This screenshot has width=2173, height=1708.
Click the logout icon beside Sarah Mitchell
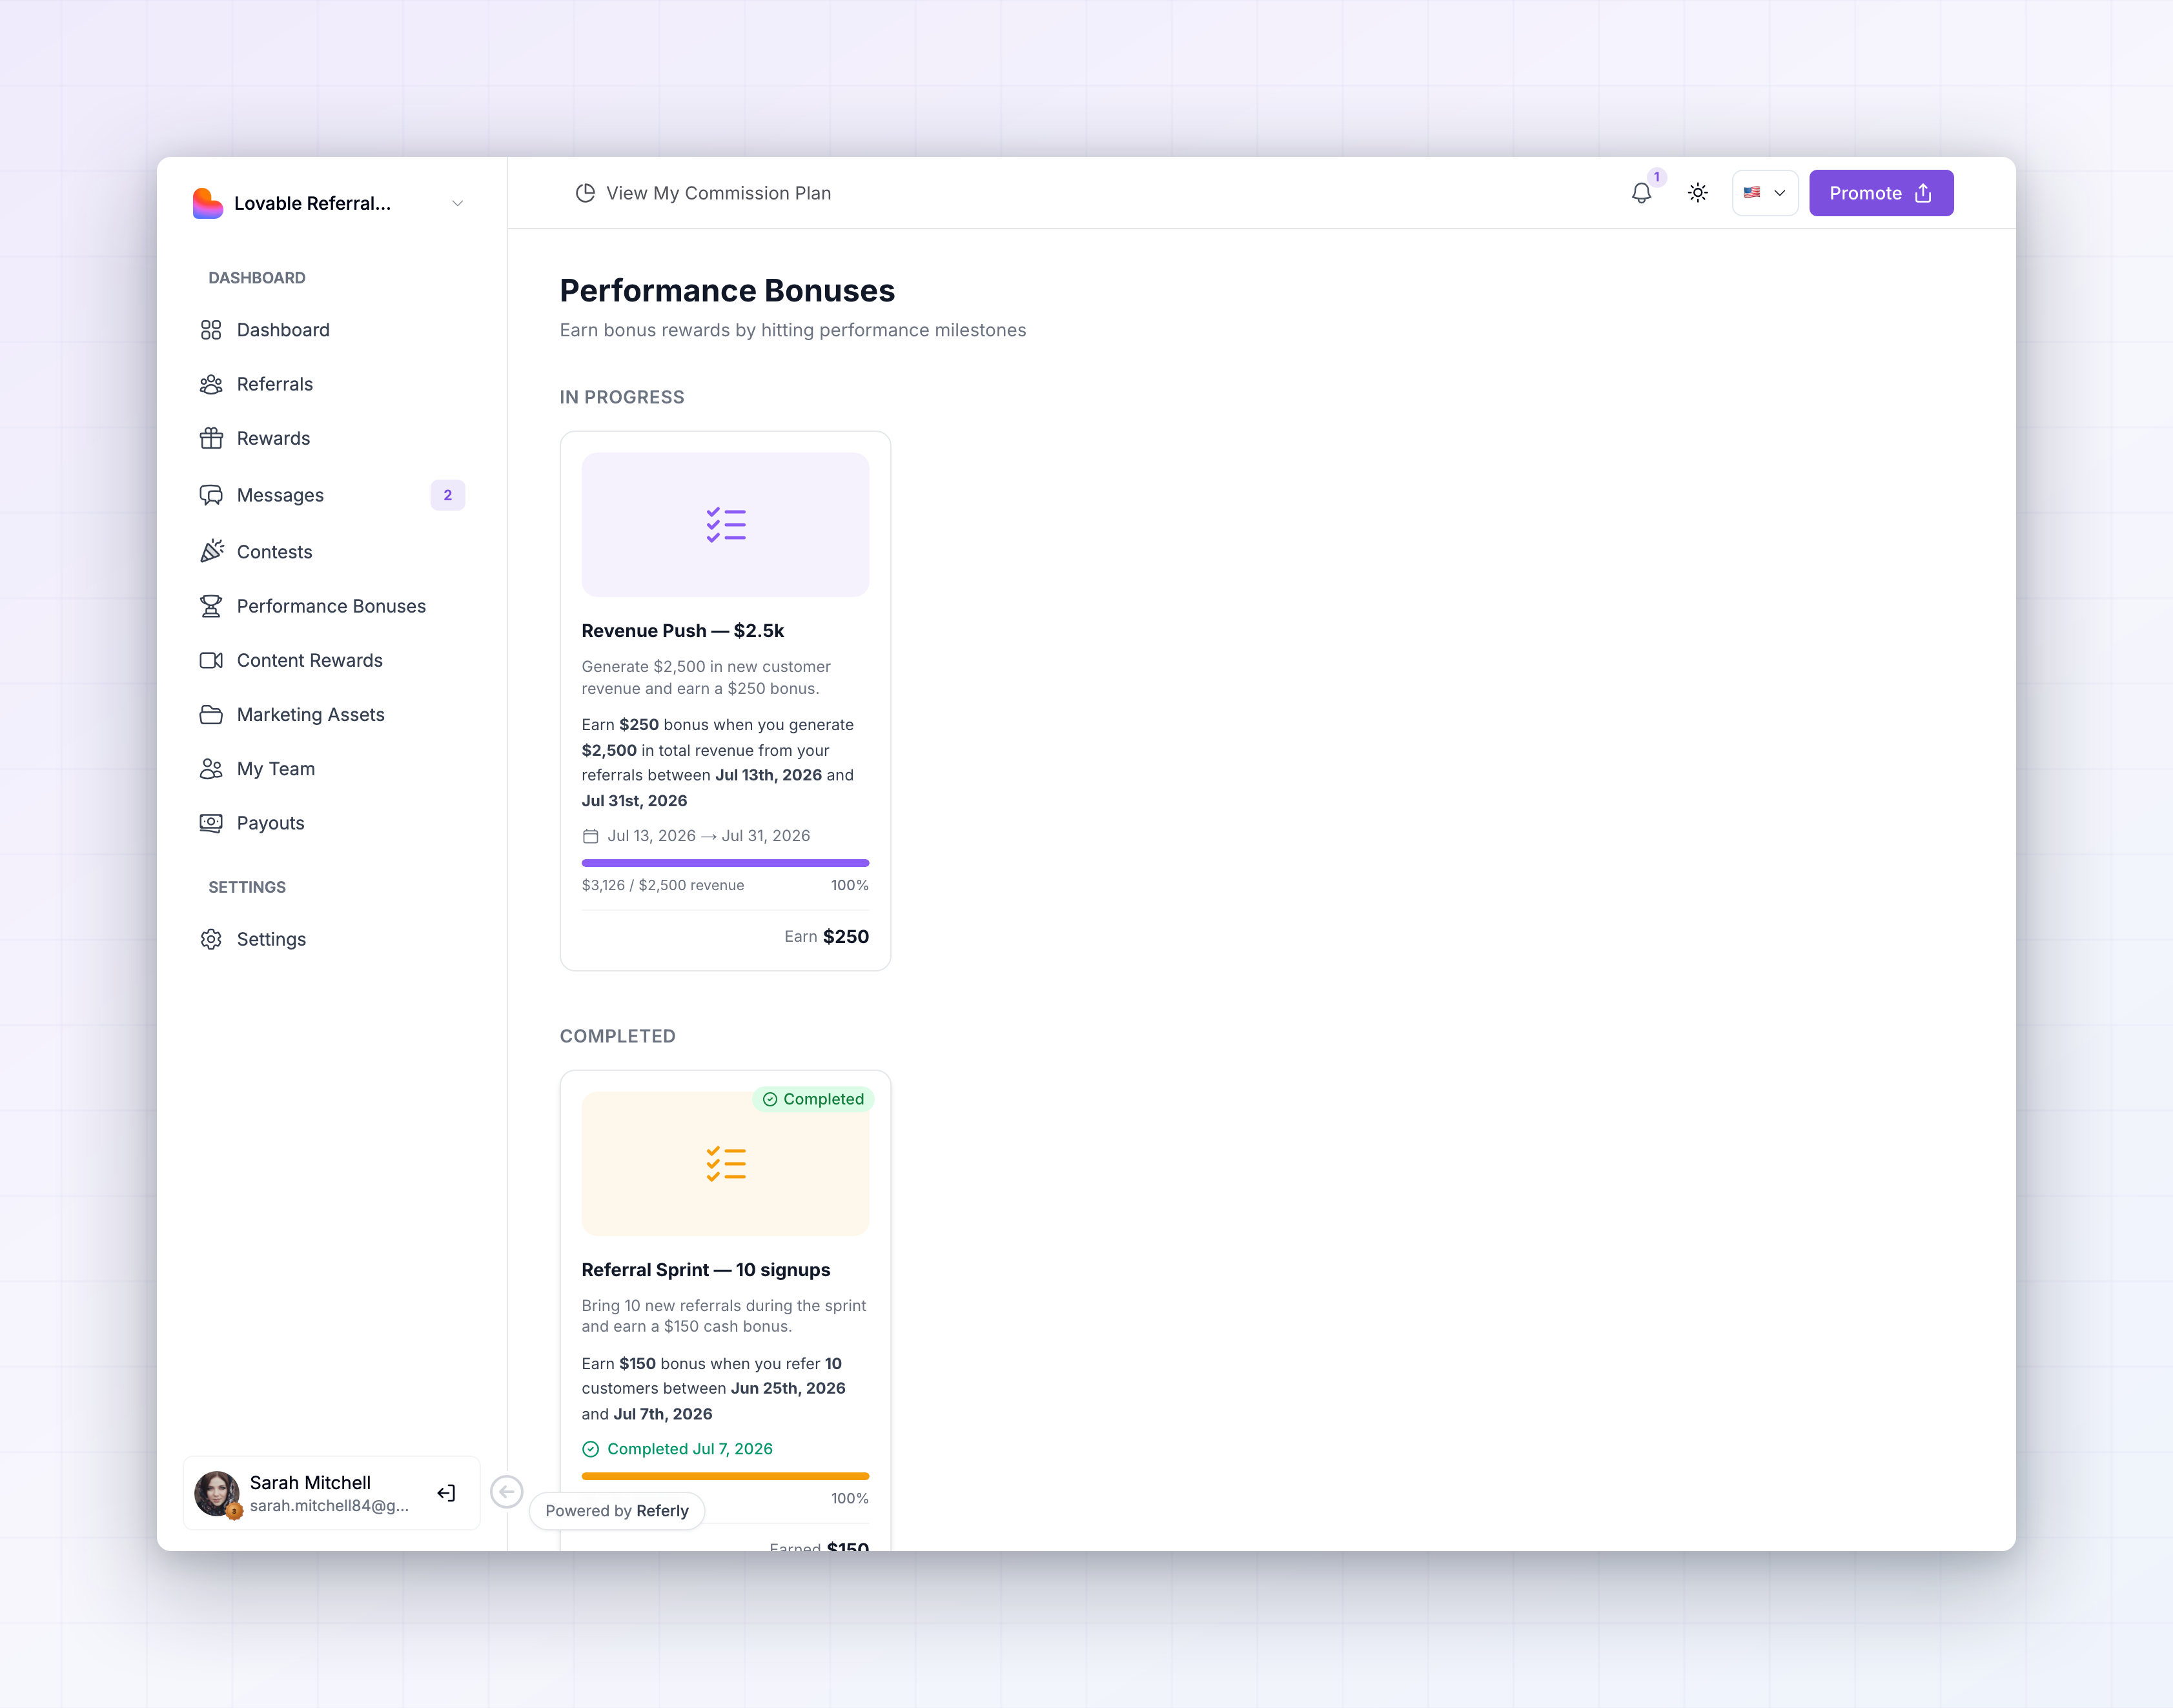(446, 1493)
